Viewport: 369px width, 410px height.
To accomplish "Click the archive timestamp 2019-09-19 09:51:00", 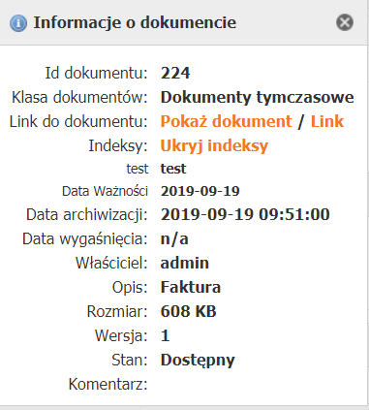I will click(245, 214).
